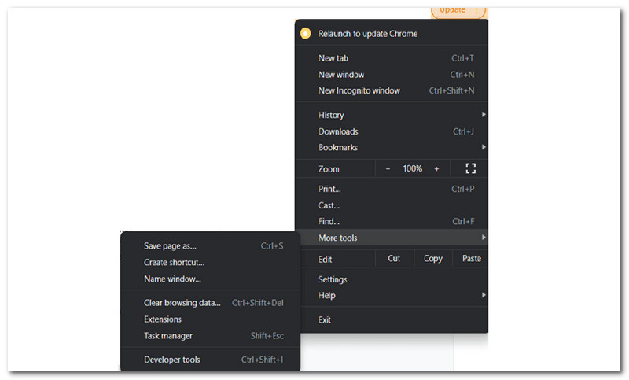Expand the History submenu arrow
The height and width of the screenshot is (380, 629).
tap(484, 115)
